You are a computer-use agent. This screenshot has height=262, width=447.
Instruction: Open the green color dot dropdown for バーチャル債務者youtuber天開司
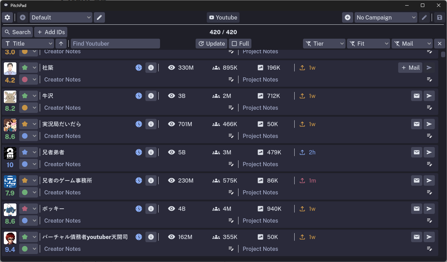pyautogui.click(x=29, y=249)
